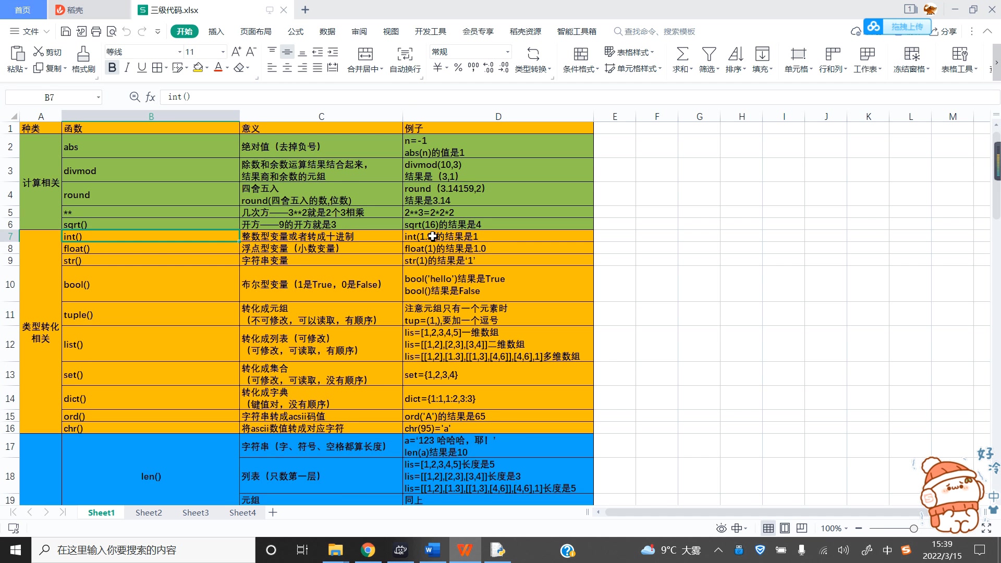Screen dimensions: 1001x563
Task: Open the font name dropdown
Action: pos(179,51)
